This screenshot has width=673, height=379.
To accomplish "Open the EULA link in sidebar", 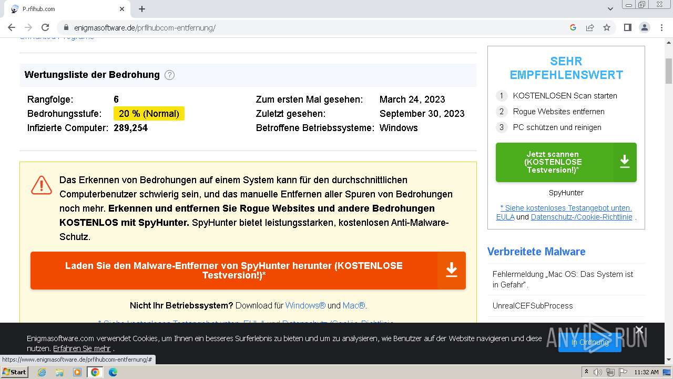I will point(505,217).
